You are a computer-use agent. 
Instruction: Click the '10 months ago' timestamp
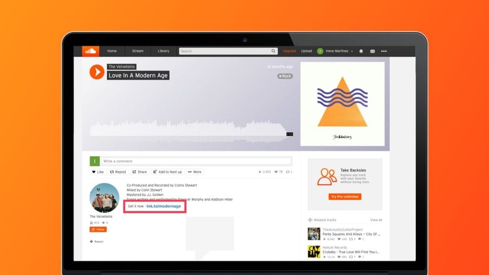click(280, 67)
